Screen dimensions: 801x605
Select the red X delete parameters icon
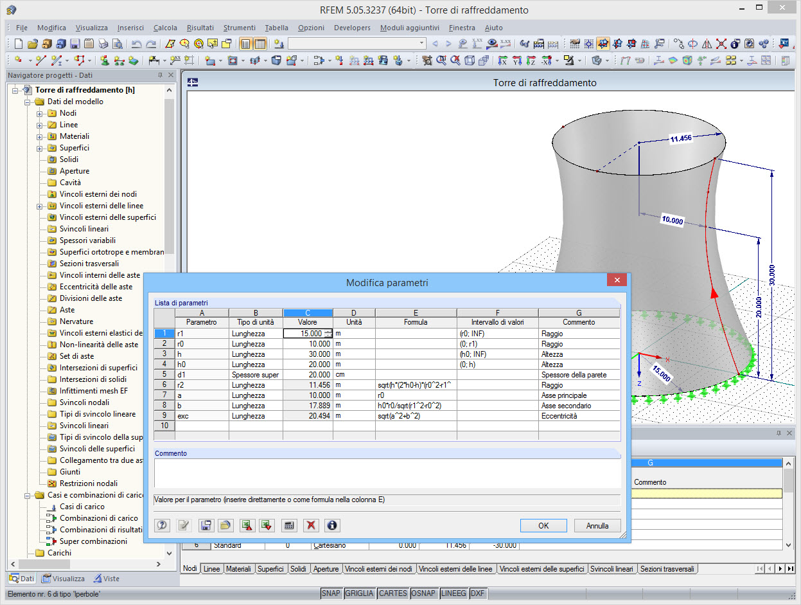[310, 525]
